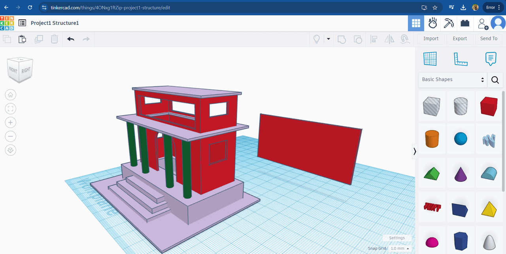
Task: Click the Mirror tool icon
Action: (x=389, y=39)
